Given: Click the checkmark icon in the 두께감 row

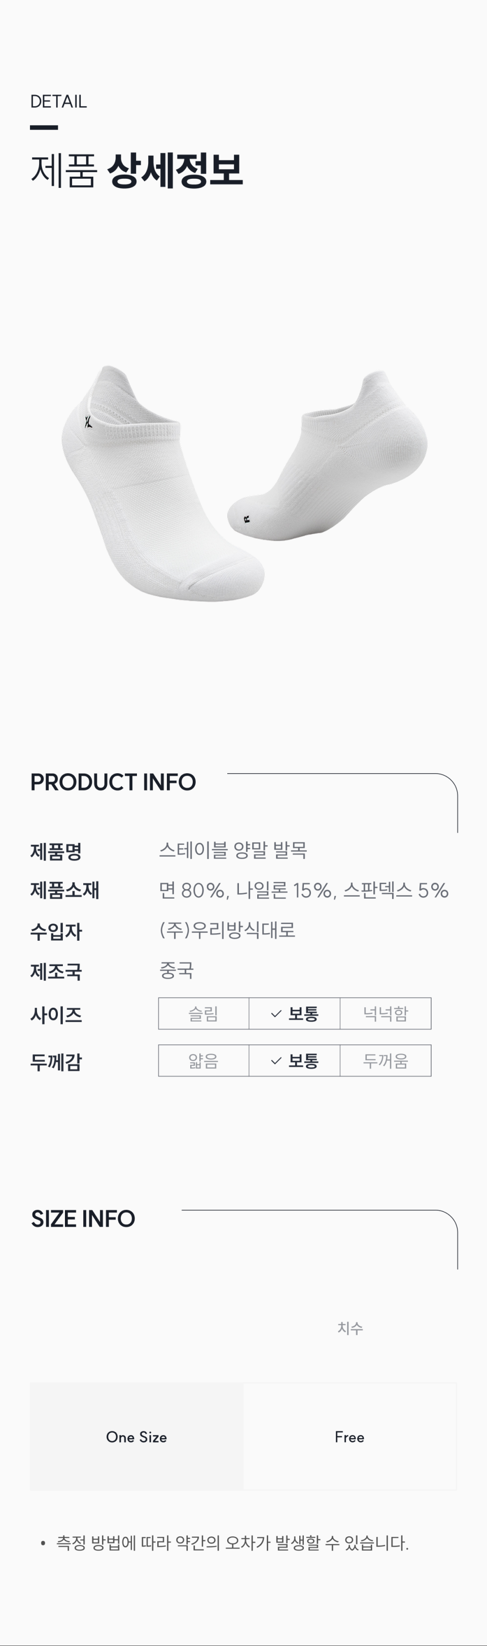Looking at the screenshot, I should (x=276, y=1061).
